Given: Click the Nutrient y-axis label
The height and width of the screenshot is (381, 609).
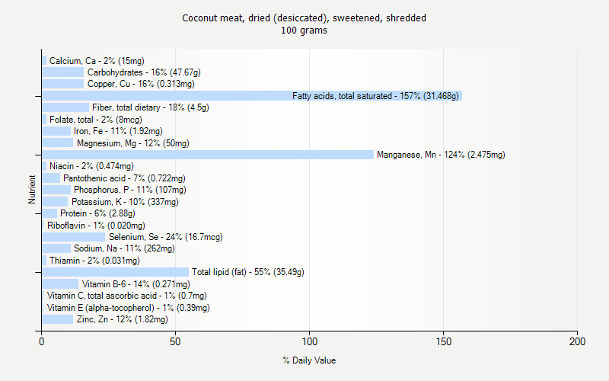Looking at the screenshot, I should click(x=32, y=189).
